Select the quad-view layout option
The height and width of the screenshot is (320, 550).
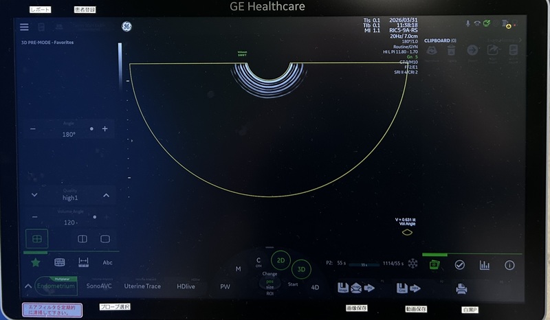[36, 239]
